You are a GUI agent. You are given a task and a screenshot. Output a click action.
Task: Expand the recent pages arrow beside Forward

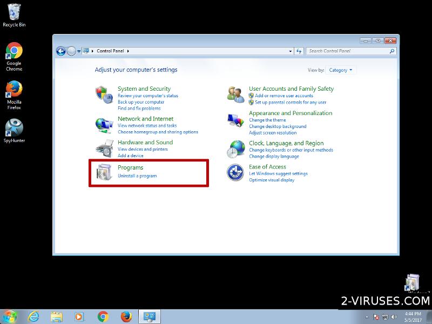coord(79,51)
